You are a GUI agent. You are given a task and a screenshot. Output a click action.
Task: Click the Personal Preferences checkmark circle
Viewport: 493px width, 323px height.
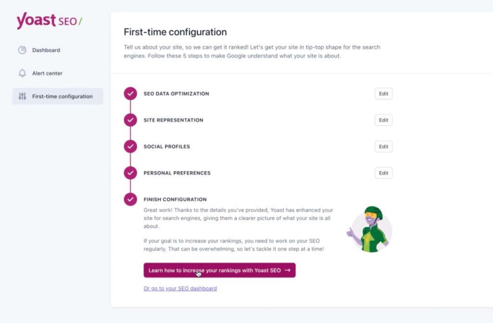(x=130, y=173)
